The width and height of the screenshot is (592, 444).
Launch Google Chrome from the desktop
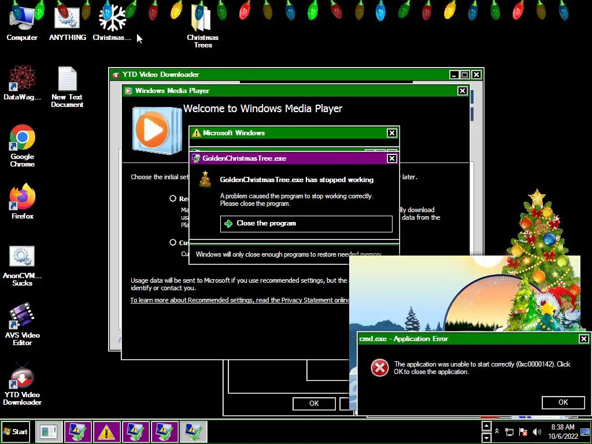[x=23, y=145]
